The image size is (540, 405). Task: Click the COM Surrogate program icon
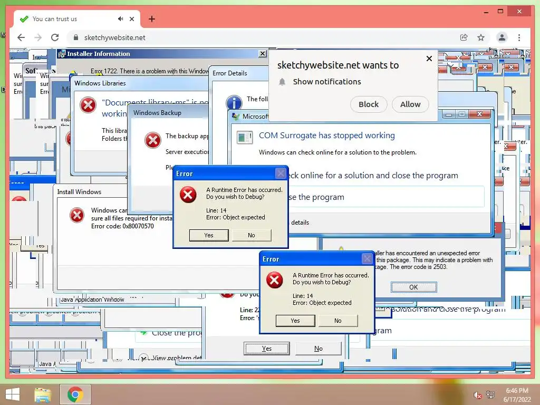(x=245, y=138)
